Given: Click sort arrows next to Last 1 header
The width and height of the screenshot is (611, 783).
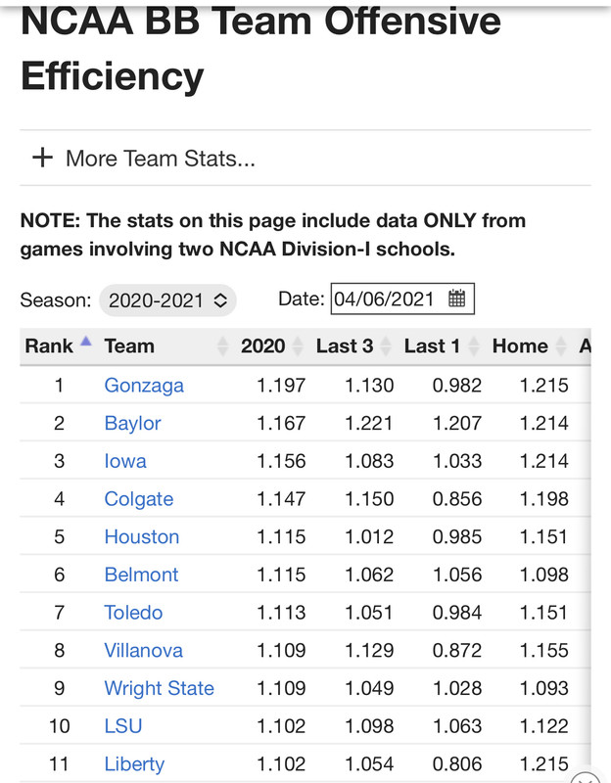Looking at the screenshot, I should point(475,345).
